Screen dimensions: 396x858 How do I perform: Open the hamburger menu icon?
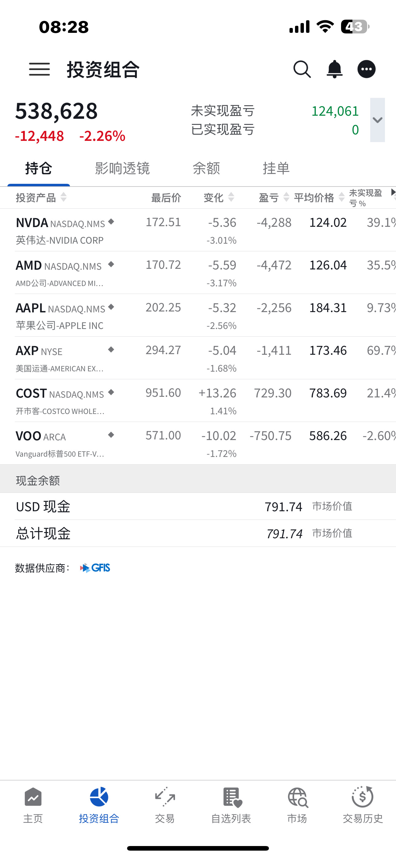click(x=39, y=69)
